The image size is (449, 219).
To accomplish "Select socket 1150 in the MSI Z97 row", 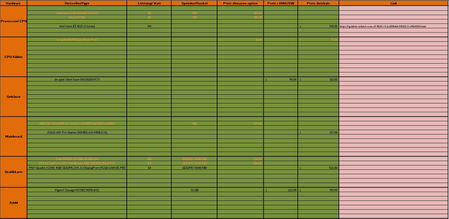I will pos(194,124).
